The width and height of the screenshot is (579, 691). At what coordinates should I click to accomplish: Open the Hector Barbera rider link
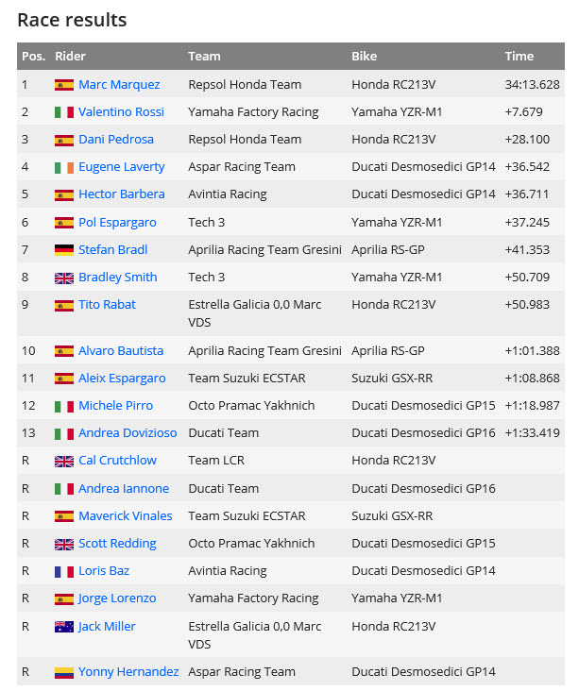[121, 194]
